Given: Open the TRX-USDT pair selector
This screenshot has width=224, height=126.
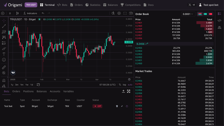Looking at the screenshot, I should (31, 5).
